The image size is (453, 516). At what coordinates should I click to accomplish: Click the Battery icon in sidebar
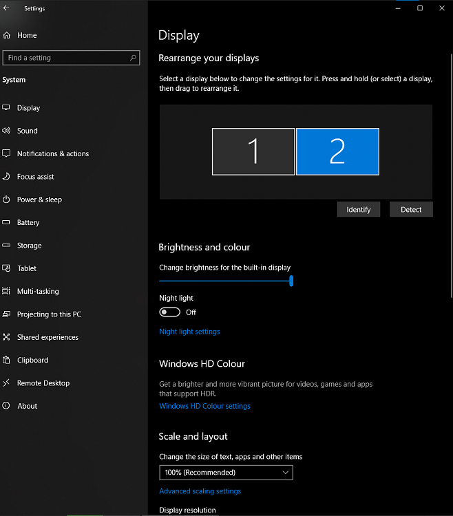(7, 223)
